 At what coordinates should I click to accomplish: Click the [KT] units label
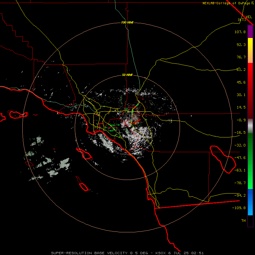242,20
